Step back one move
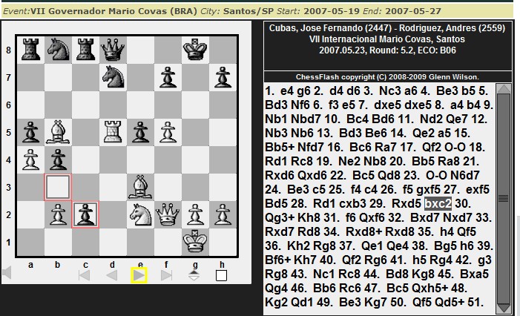 point(111,275)
